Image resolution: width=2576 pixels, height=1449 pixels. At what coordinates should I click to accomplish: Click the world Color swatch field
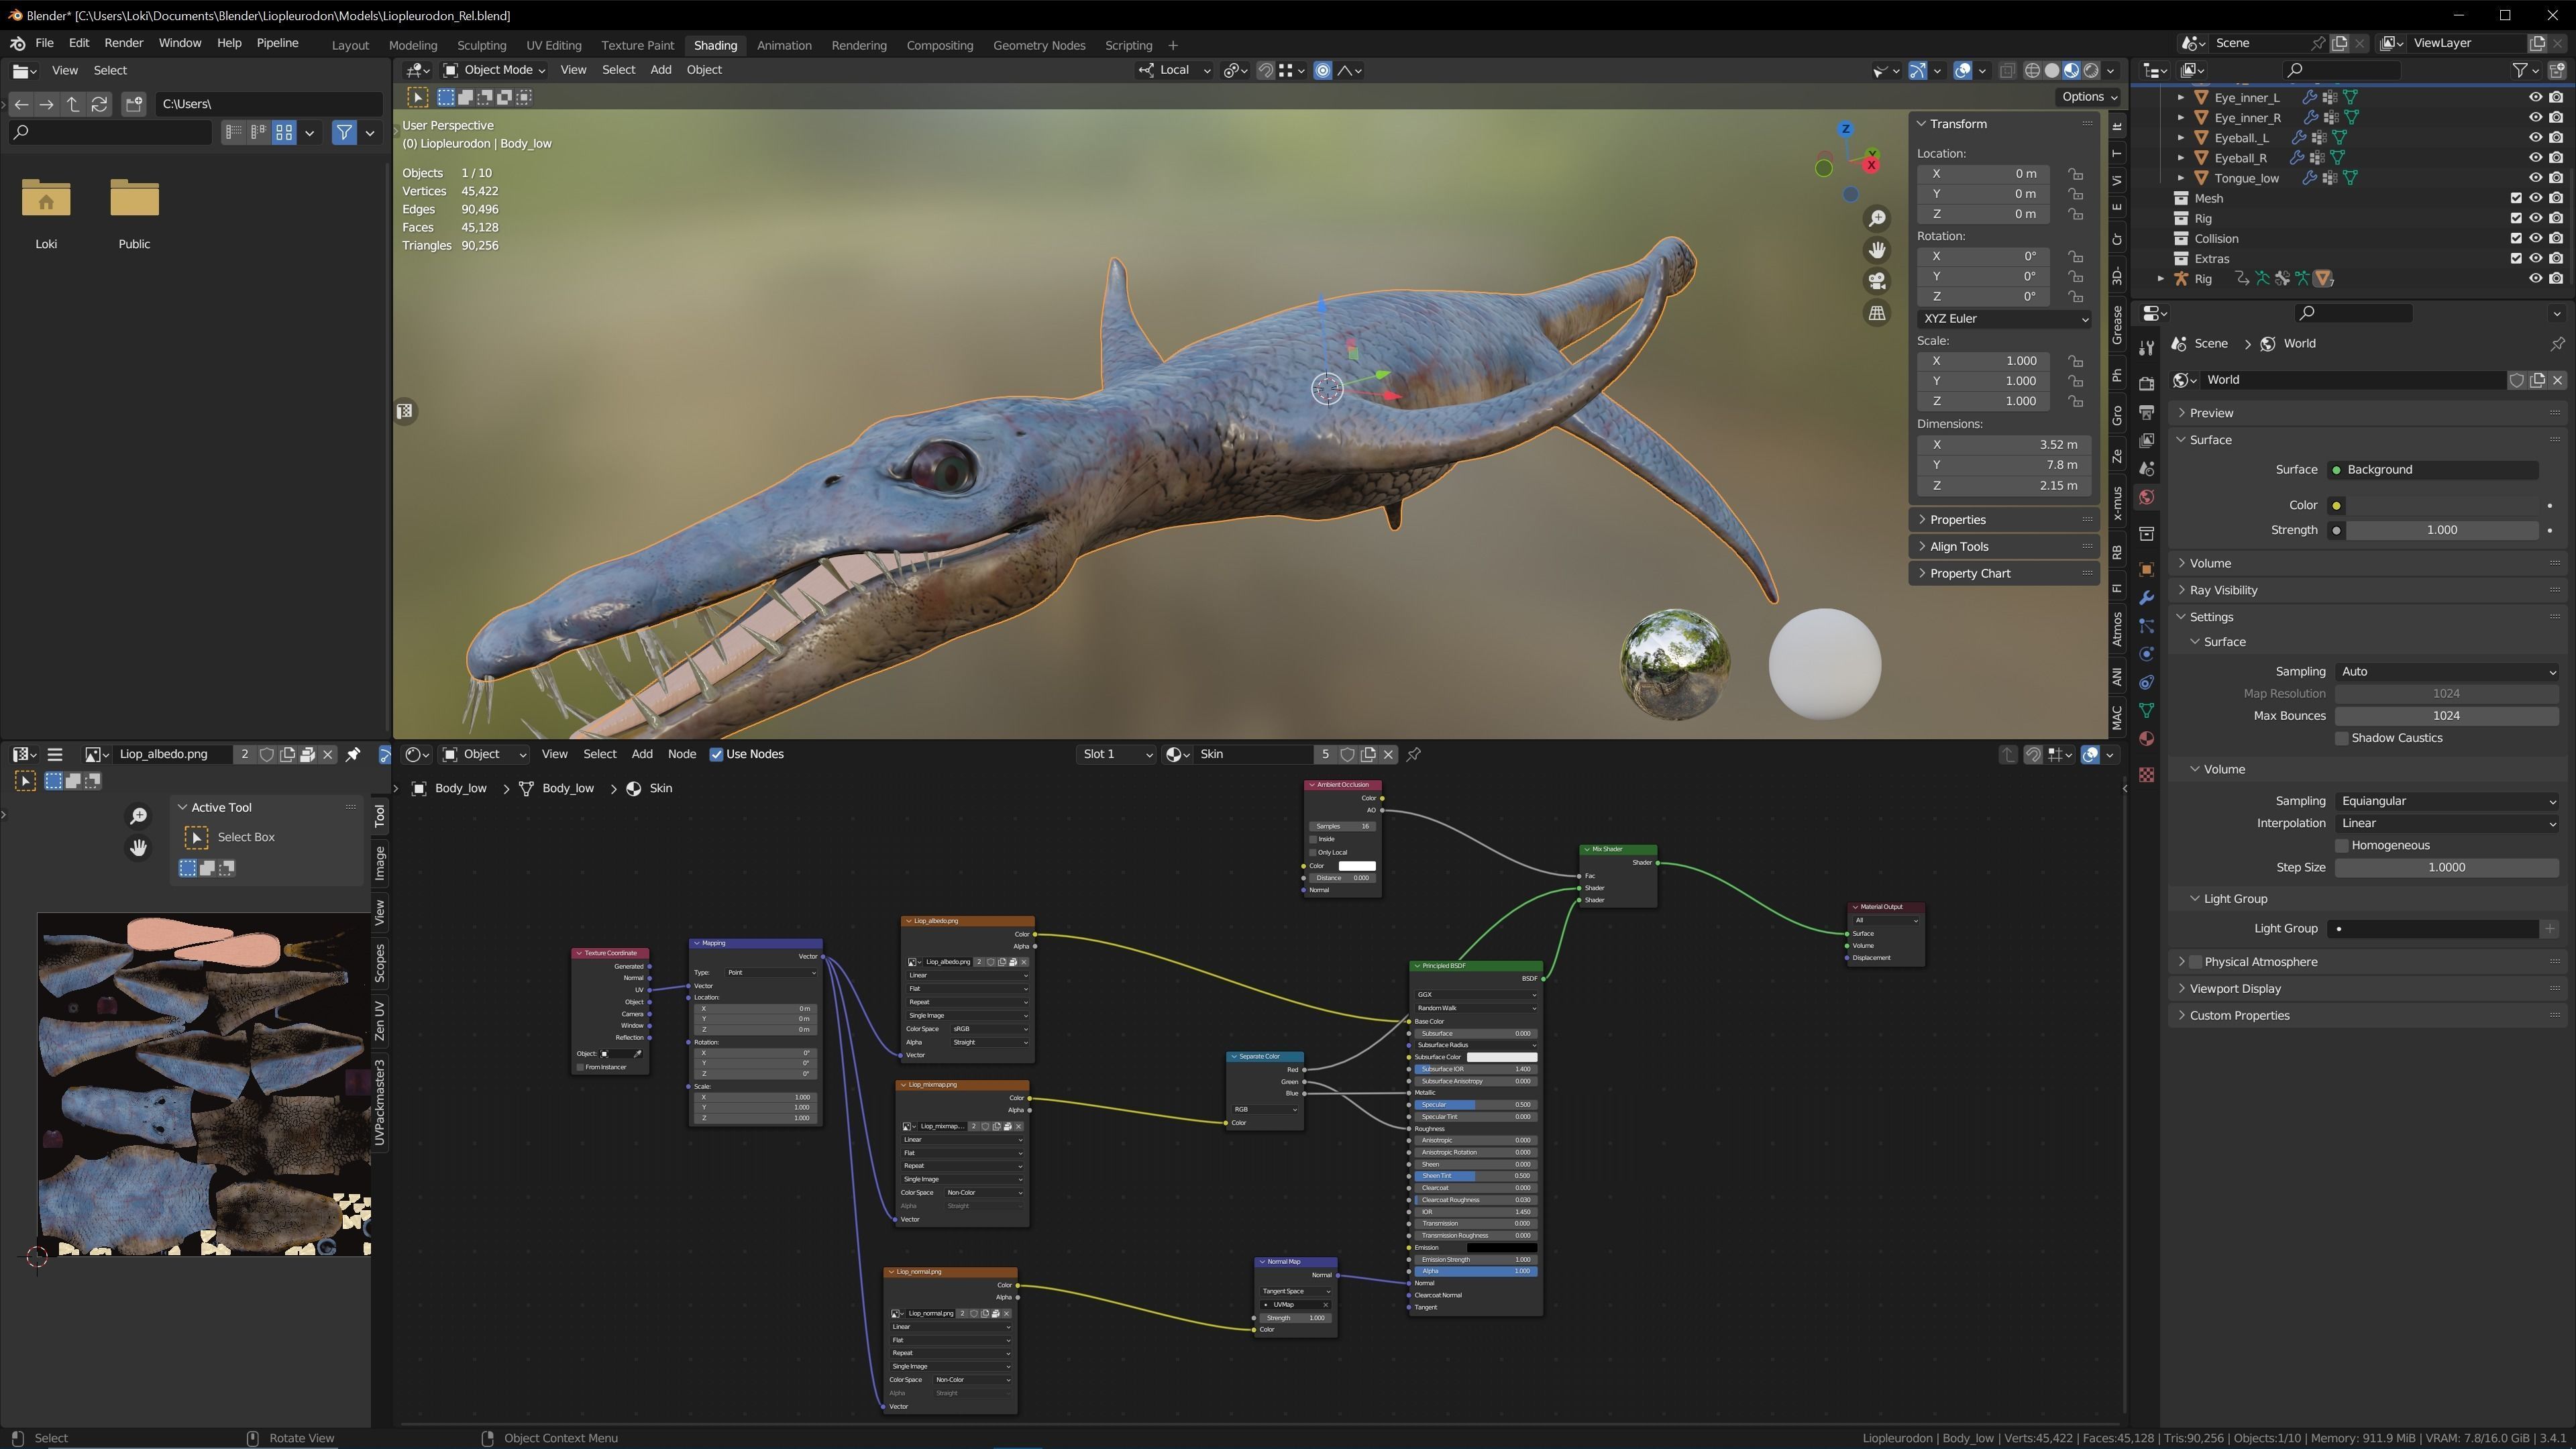coord(2442,505)
